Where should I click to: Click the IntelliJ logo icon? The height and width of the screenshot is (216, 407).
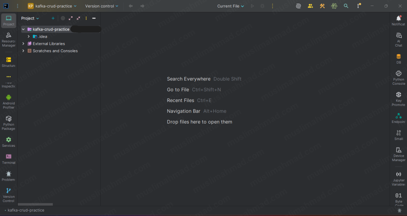[x=6, y=6]
